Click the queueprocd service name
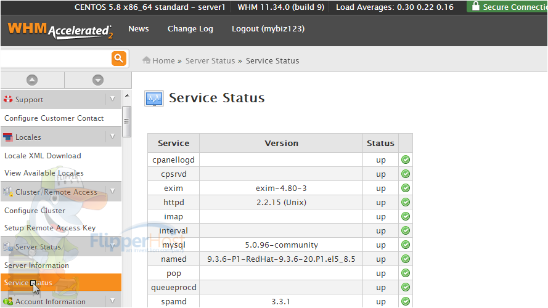This screenshot has height=308, width=548. pyautogui.click(x=173, y=288)
